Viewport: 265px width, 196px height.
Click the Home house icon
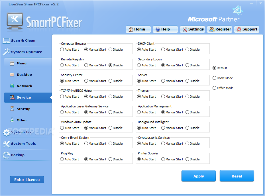point(131,29)
